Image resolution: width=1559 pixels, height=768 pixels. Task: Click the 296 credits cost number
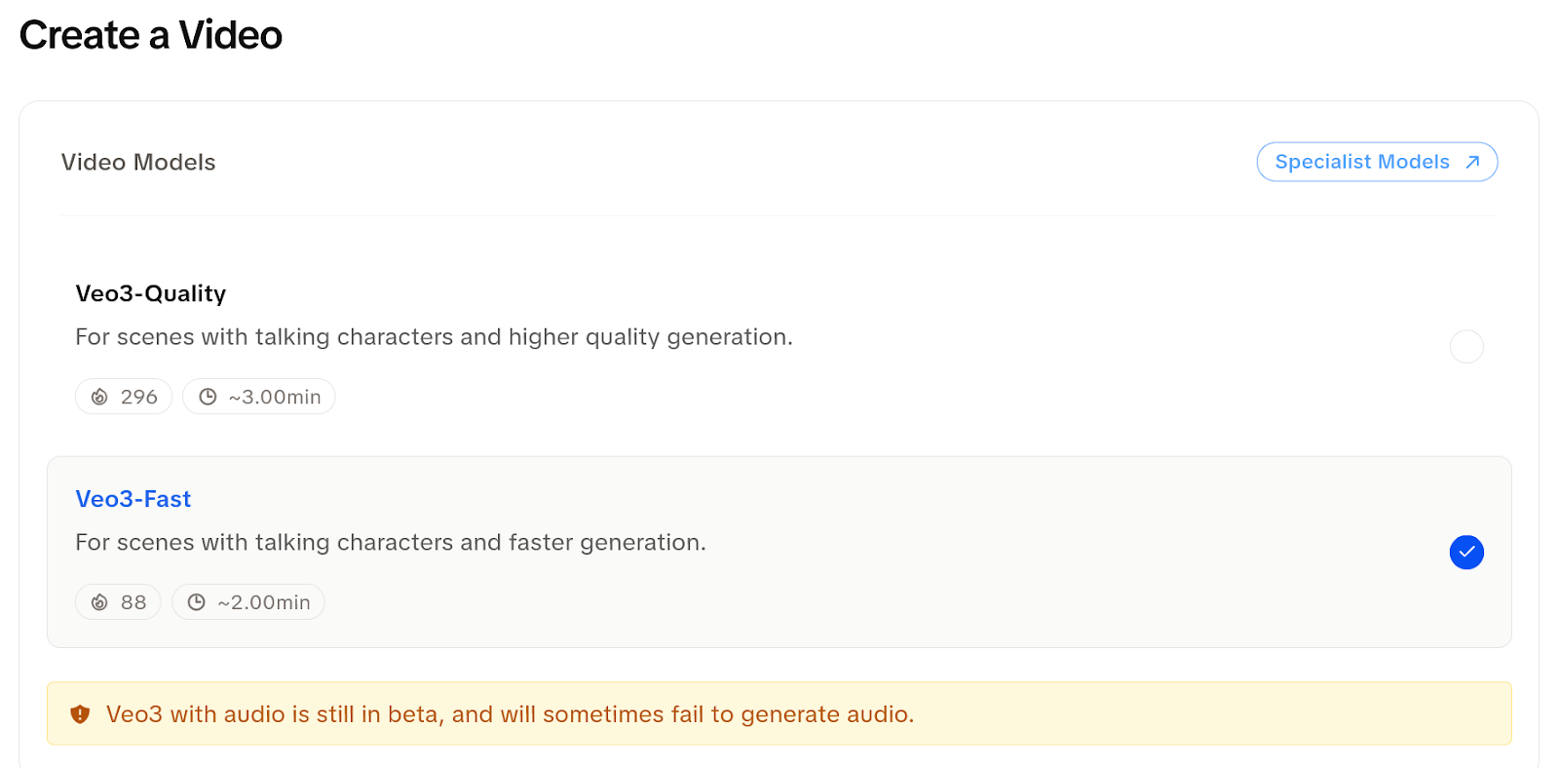pyautogui.click(x=138, y=397)
